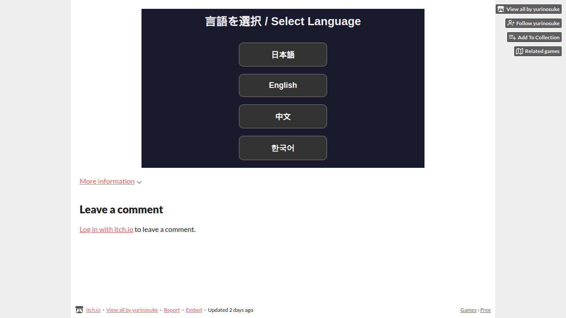Pick the 한국어 language option

(283, 148)
